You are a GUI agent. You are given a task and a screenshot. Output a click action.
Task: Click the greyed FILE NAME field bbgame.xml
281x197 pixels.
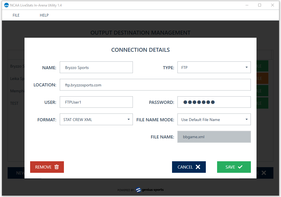(x=214, y=137)
